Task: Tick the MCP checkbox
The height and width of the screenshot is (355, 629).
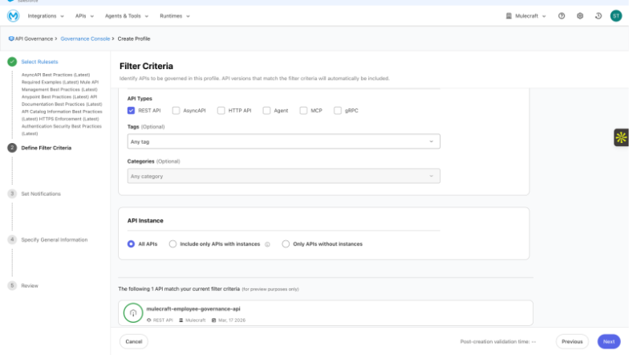Action: click(304, 110)
